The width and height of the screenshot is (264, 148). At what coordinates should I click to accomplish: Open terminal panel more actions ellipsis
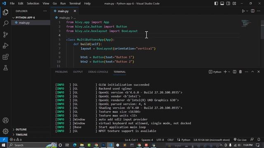coord(247,72)
